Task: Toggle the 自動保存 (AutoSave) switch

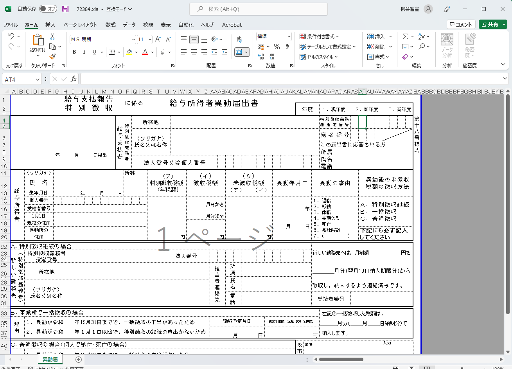Action: click(48, 9)
